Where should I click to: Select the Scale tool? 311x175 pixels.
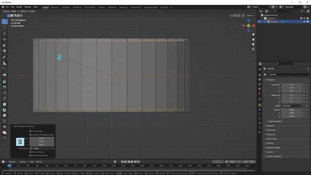4,45
